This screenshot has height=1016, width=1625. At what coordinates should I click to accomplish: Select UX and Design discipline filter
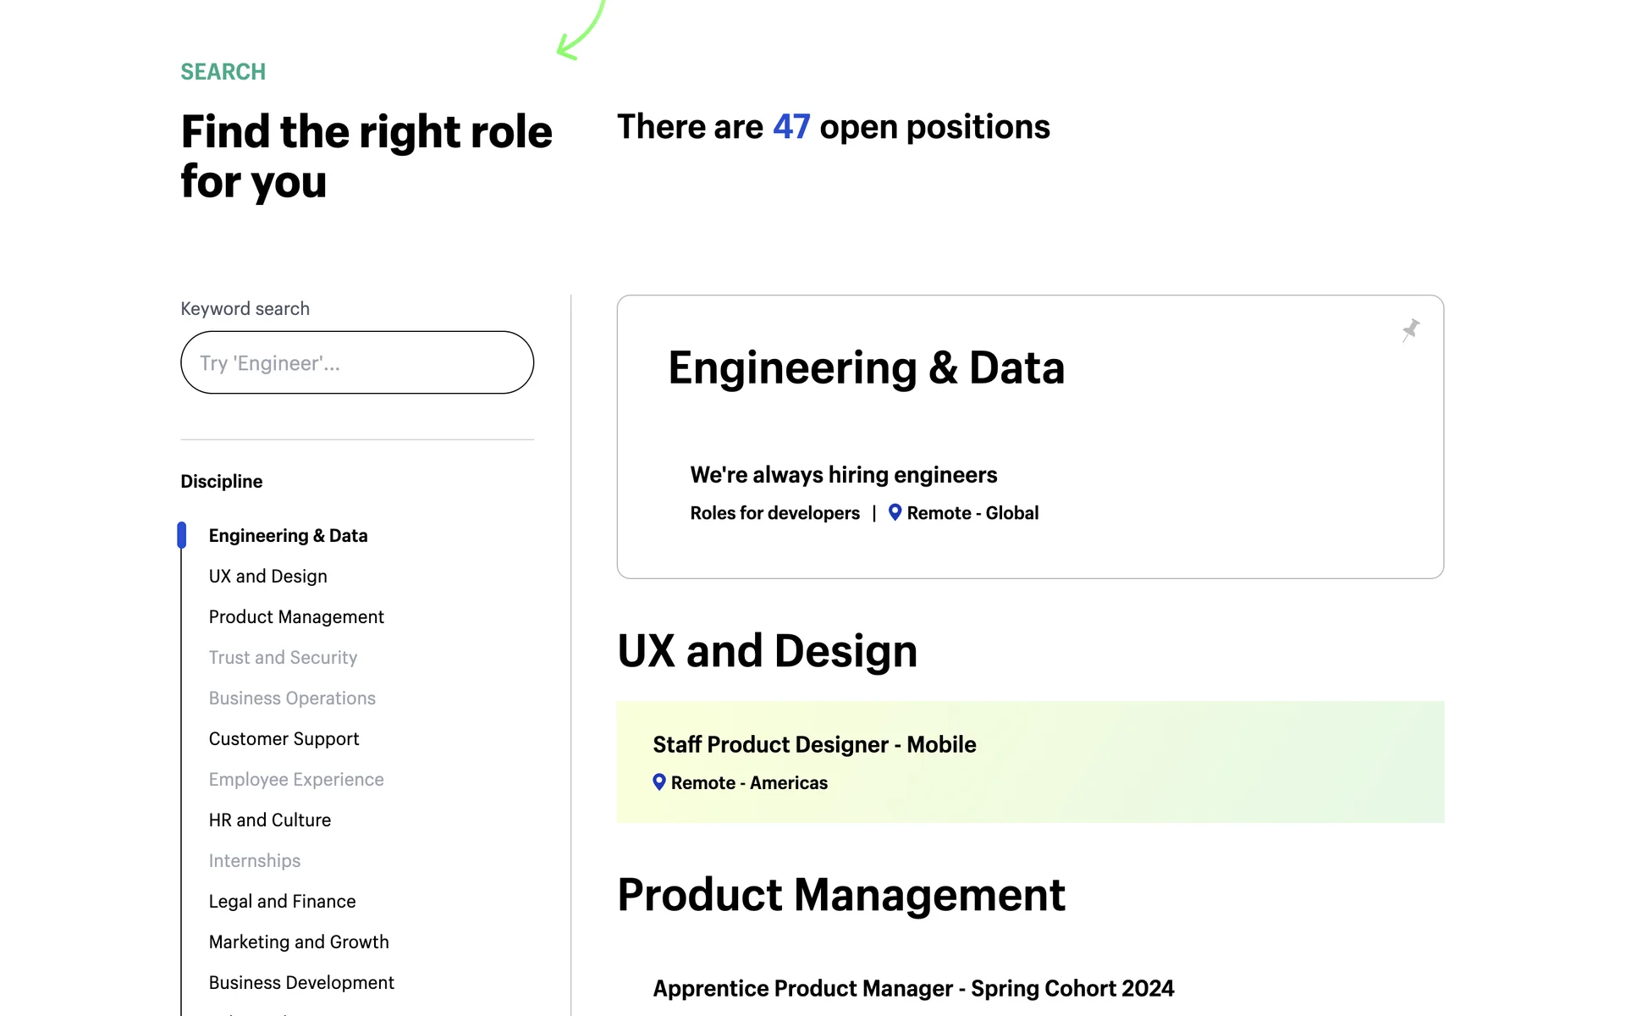point(267,577)
